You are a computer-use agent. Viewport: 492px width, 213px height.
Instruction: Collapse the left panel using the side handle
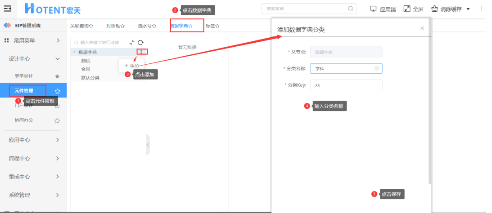[148, 145]
